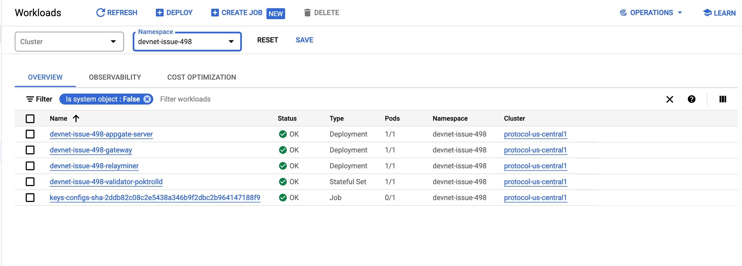Expand the Cluster dropdown

click(69, 42)
